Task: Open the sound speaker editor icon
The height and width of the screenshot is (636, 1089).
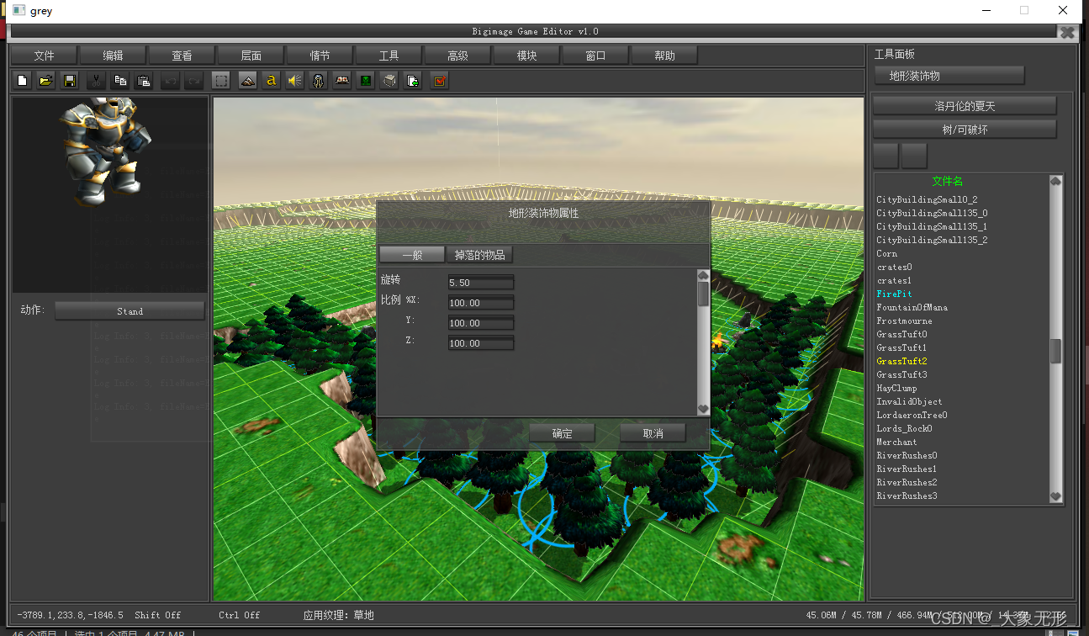Action: 295,81
